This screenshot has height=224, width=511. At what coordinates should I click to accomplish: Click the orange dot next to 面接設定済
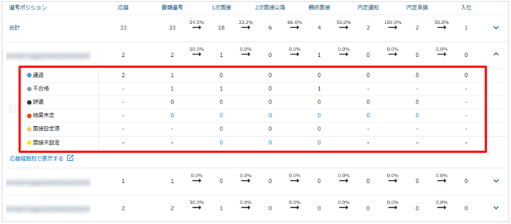[29, 129]
